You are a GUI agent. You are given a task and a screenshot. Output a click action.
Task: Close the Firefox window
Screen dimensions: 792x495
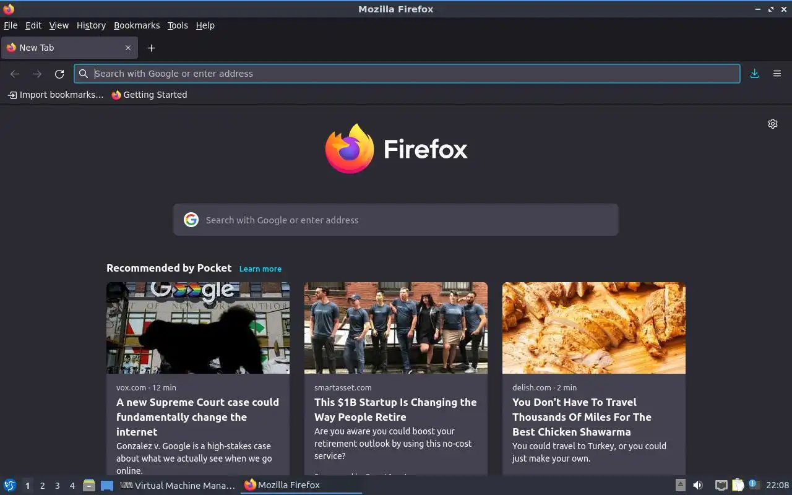coord(783,9)
